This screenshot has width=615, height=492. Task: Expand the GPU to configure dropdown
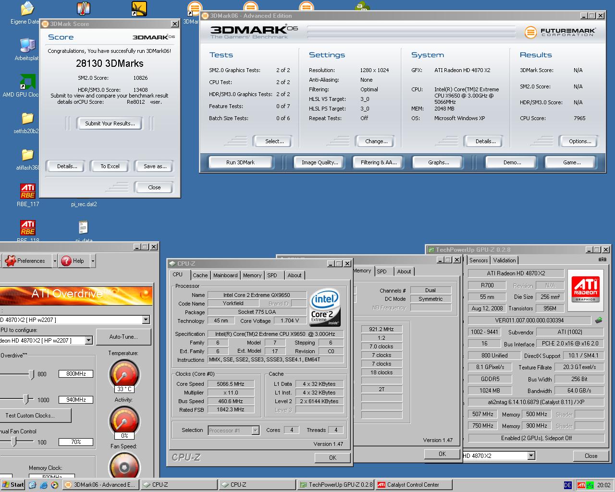(x=88, y=340)
